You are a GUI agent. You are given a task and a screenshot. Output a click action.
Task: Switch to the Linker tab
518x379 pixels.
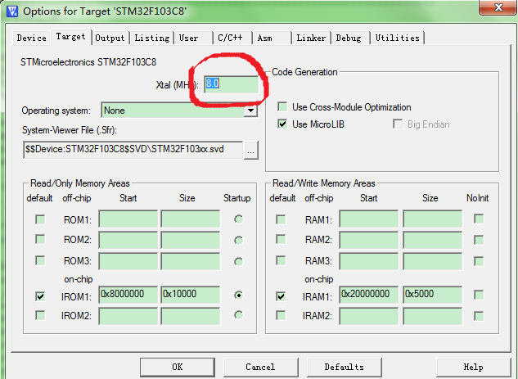[x=311, y=38]
